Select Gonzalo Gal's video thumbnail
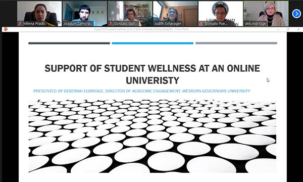 pyautogui.click(x=130, y=14)
